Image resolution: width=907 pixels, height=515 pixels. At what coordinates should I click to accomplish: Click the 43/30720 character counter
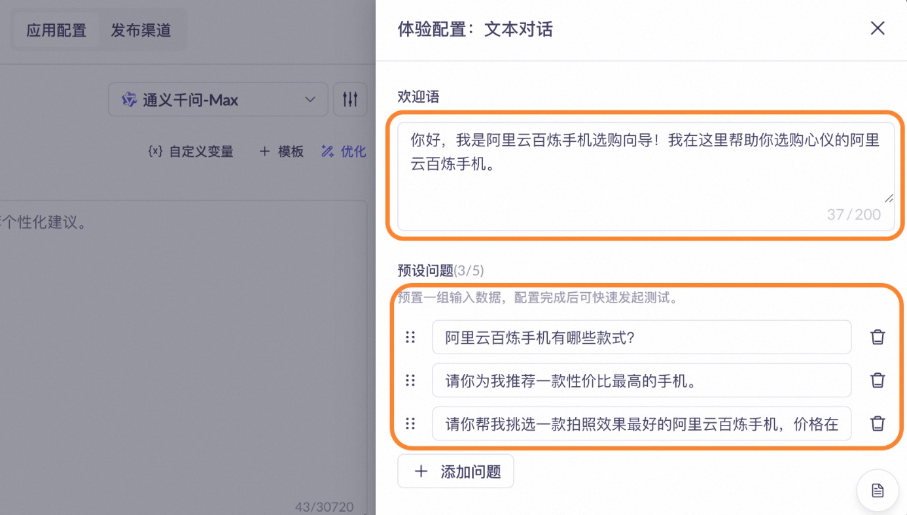click(x=324, y=507)
